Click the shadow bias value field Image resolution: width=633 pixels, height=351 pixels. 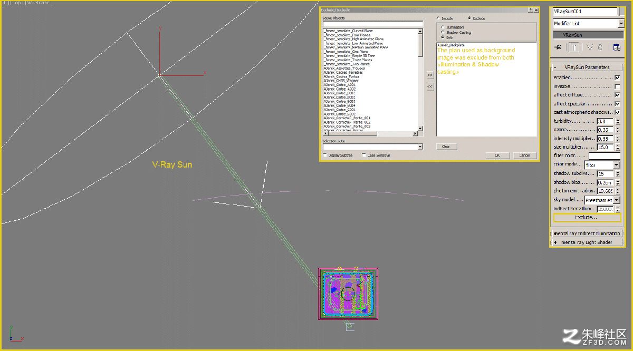point(606,182)
